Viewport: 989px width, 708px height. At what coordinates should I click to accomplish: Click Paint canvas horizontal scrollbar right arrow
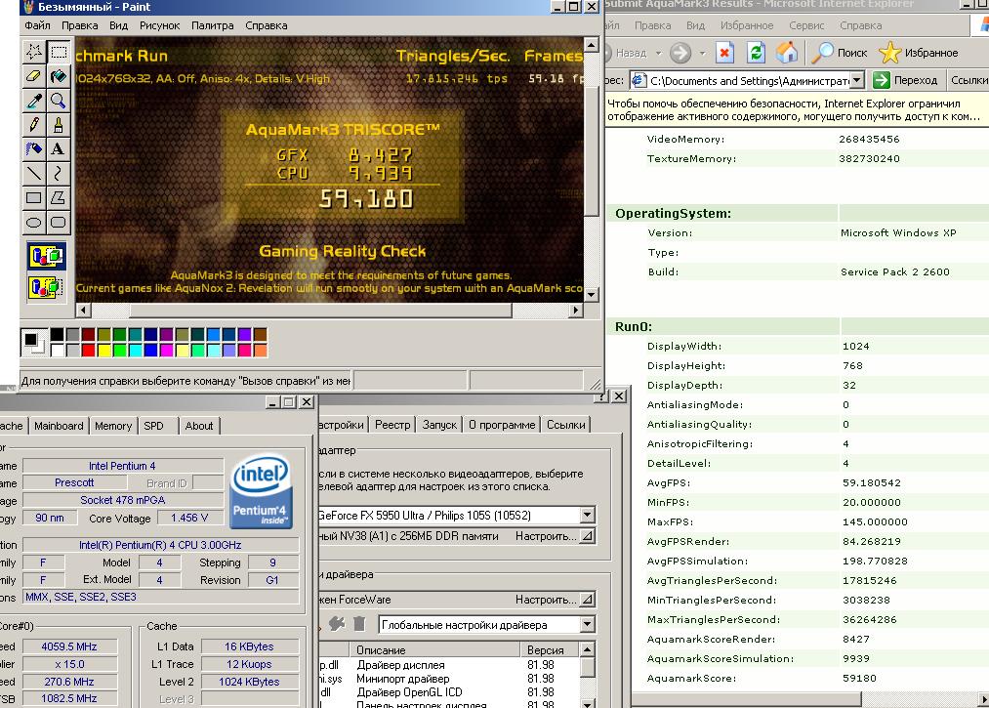click(x=575, y=310)
